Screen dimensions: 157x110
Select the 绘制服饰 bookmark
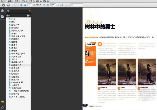15,74
